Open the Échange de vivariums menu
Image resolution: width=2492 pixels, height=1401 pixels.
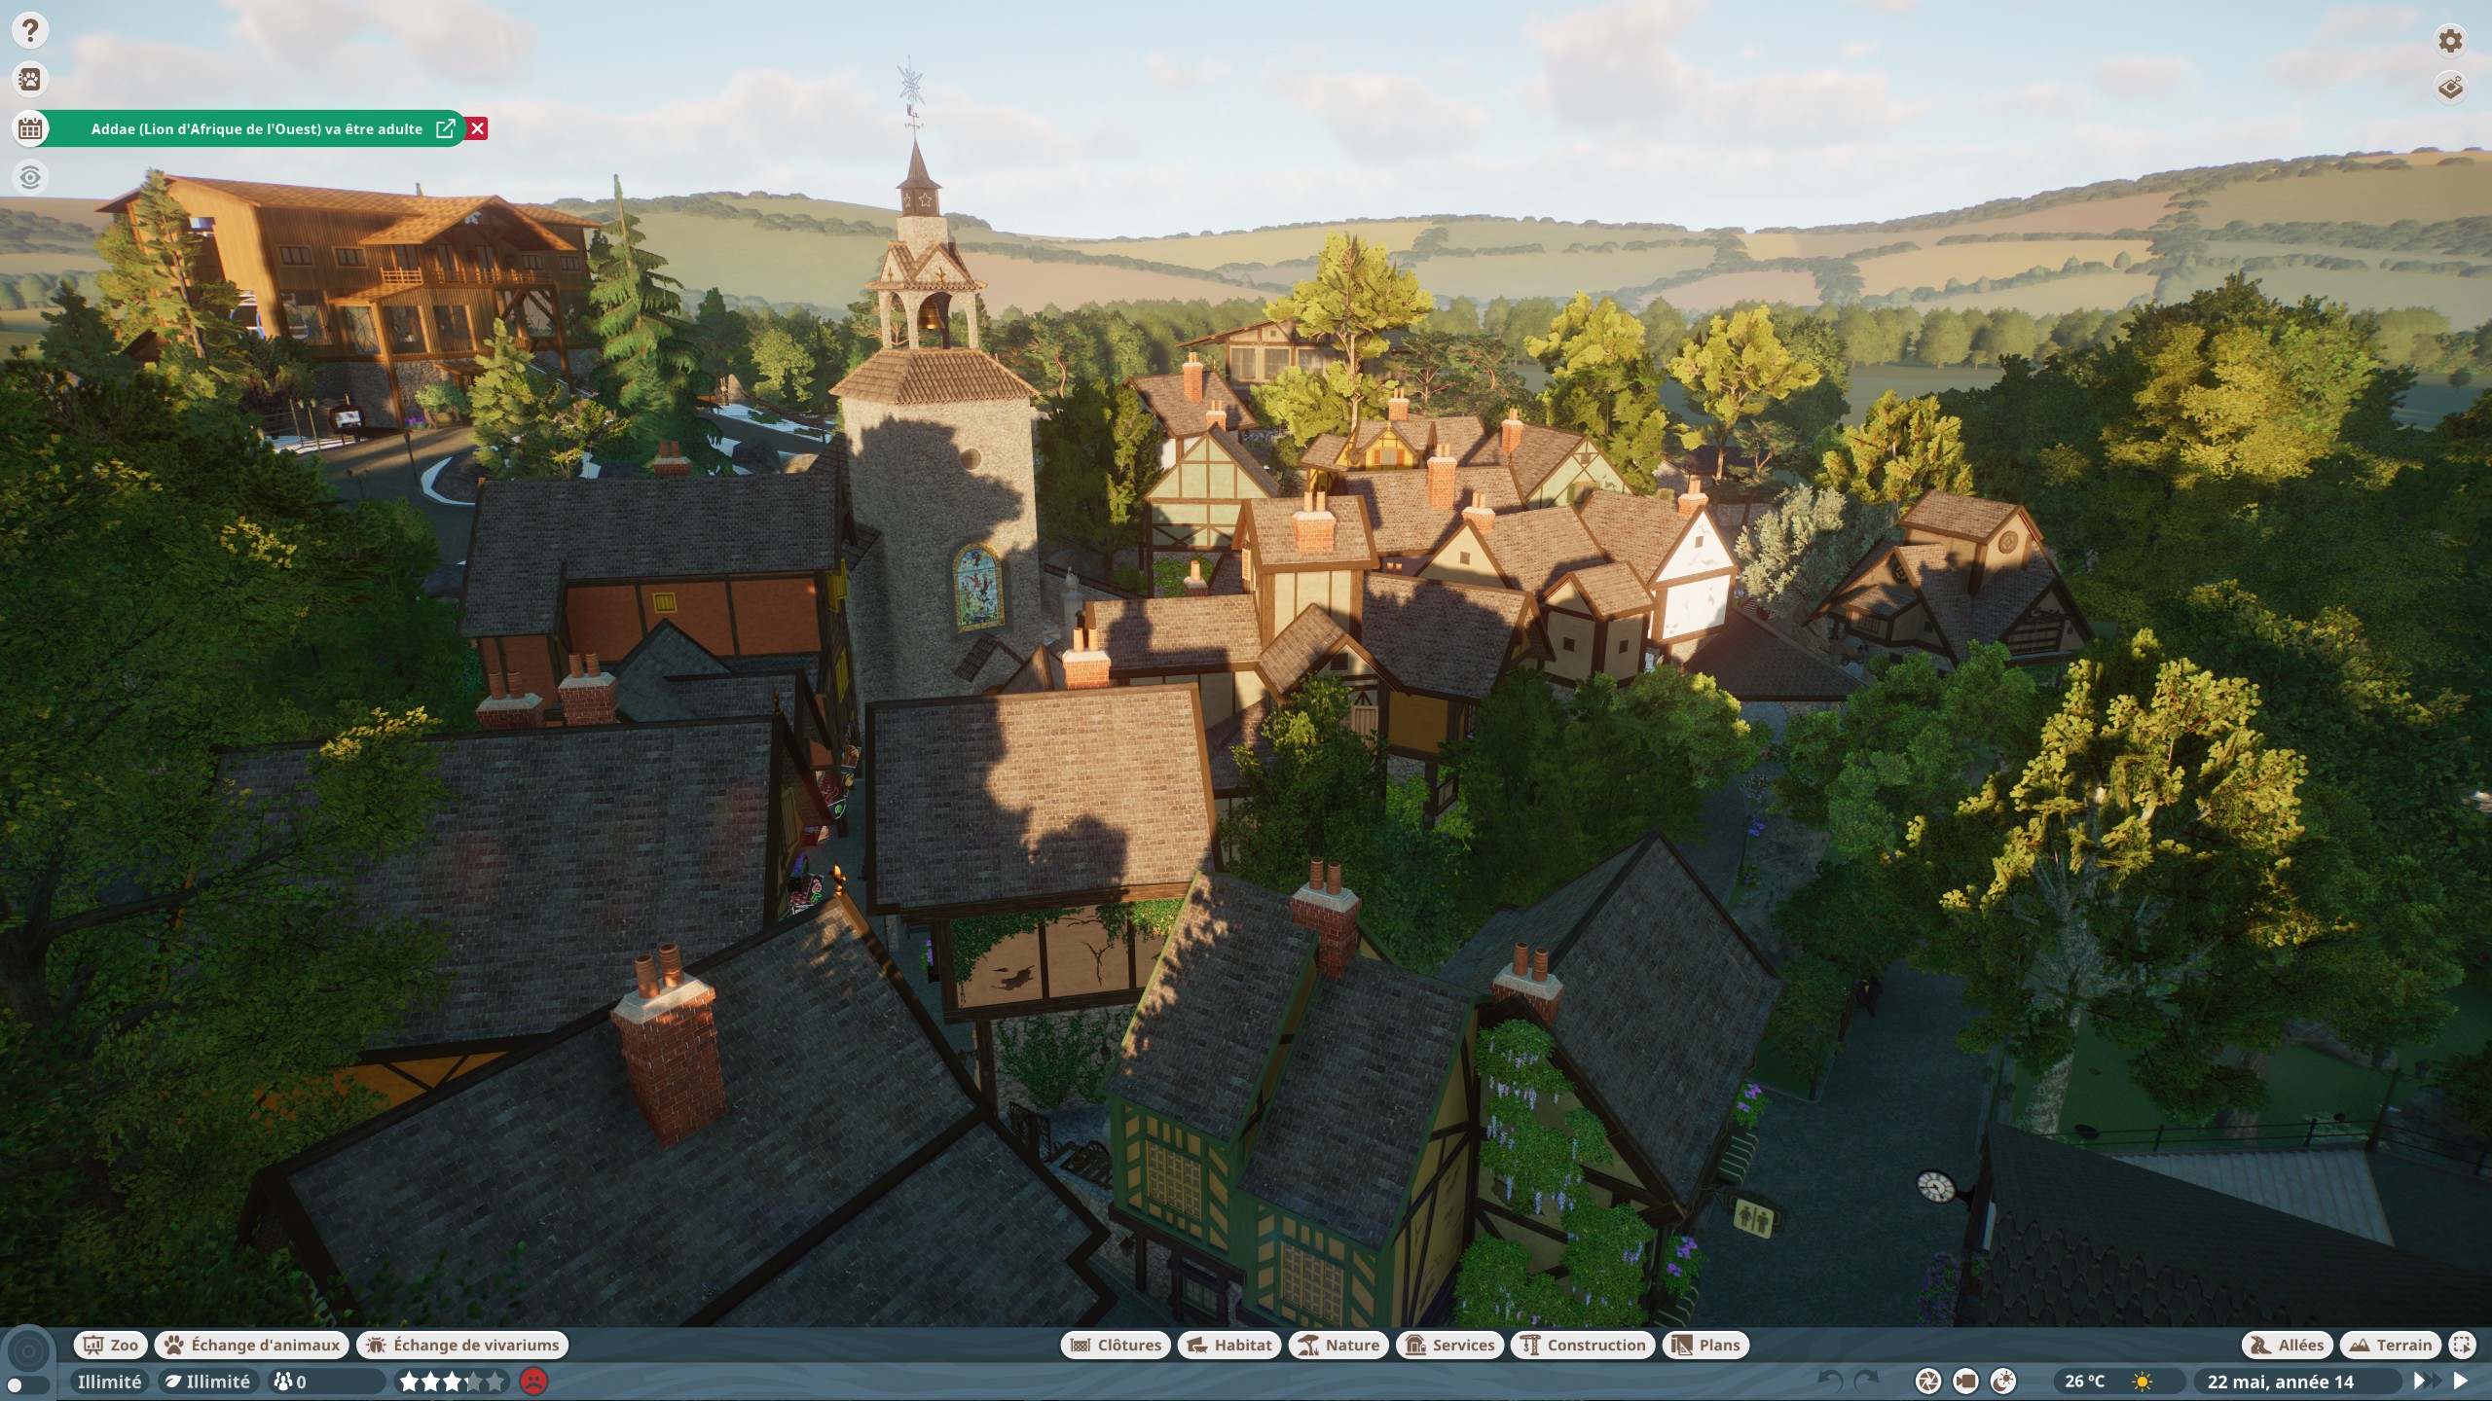click(462, 1345)
